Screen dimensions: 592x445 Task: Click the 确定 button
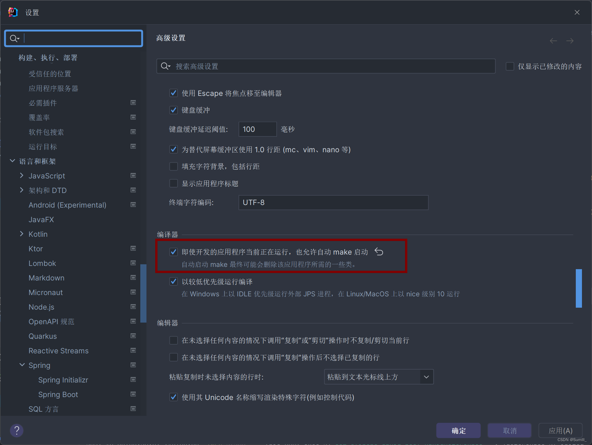tap(459, 430)
